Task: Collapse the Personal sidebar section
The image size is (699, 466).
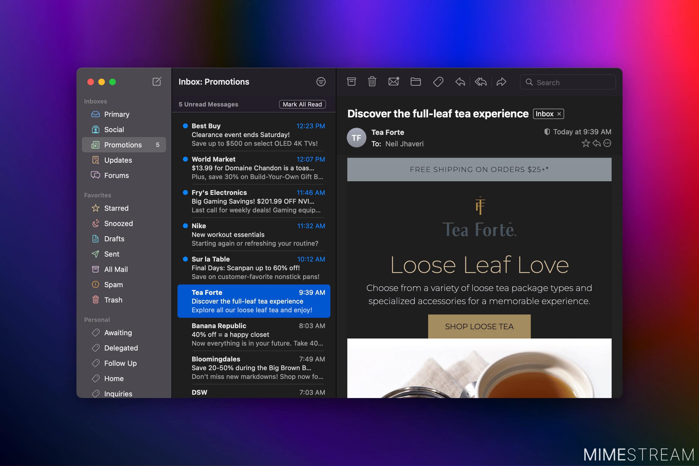Action: (x=97, y=319)
